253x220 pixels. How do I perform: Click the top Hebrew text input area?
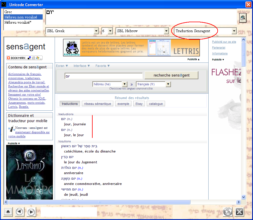tap(141, 17)
